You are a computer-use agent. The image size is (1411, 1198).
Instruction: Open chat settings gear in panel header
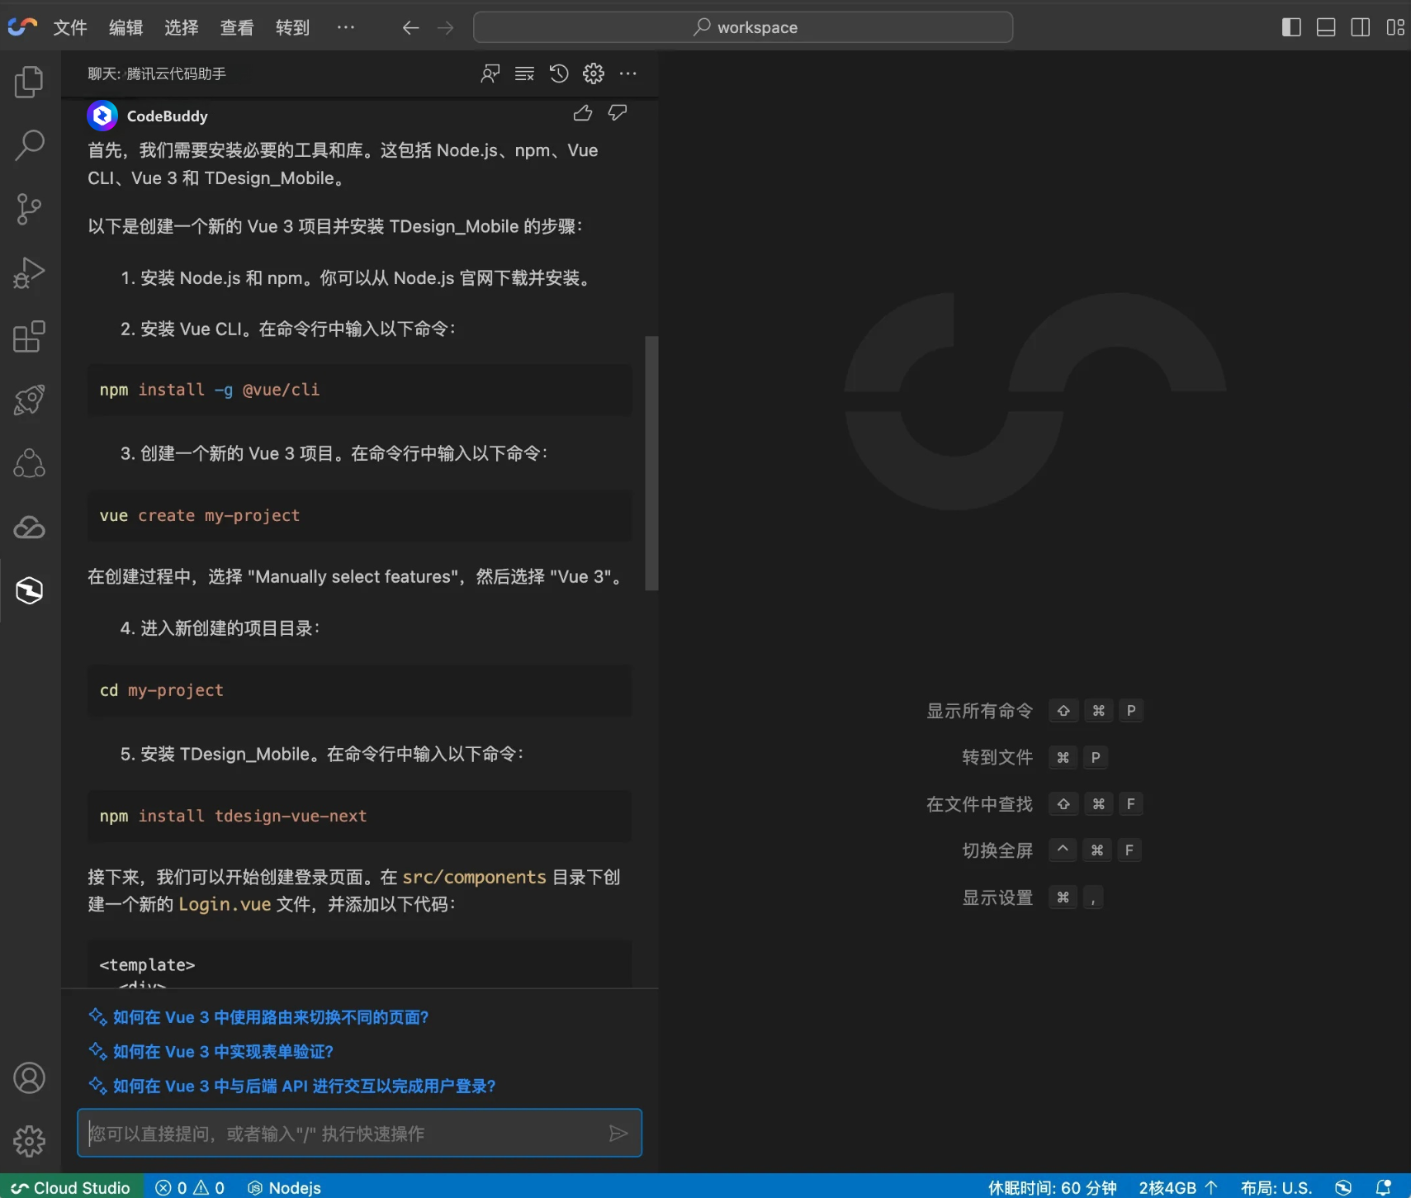tap(593, 73)
